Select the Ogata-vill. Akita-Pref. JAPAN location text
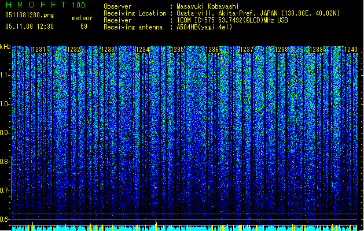Image resolution: width=364 pixels, height=231 pixels. point(258,13)
